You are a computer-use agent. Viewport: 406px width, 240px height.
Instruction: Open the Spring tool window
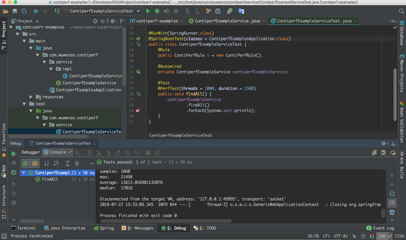click(104, 228)
